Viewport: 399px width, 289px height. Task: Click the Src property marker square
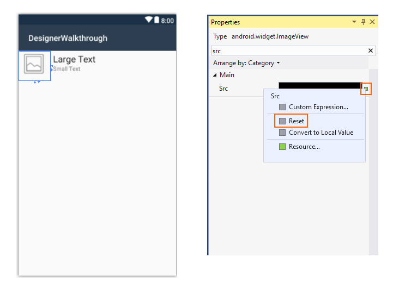pos(366,89)
